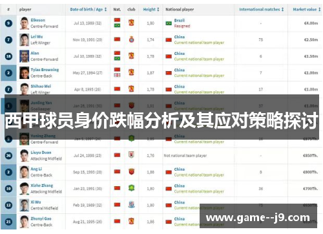Viewport: 323px width, 234px height.
Task: Click the jersey number 10 badge for Xizhe Zhang
Action: [8, 189]
